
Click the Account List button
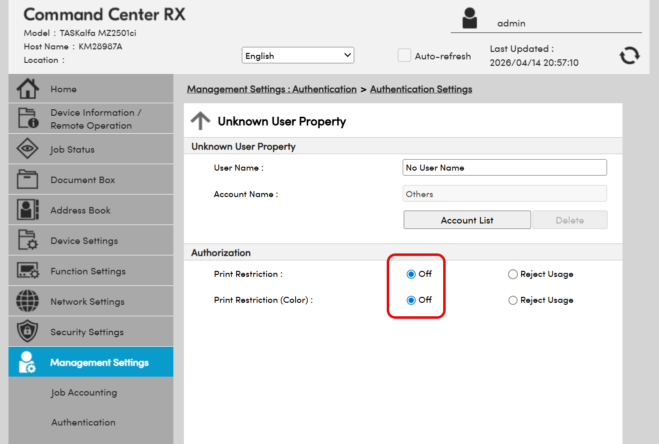[467, 220]
